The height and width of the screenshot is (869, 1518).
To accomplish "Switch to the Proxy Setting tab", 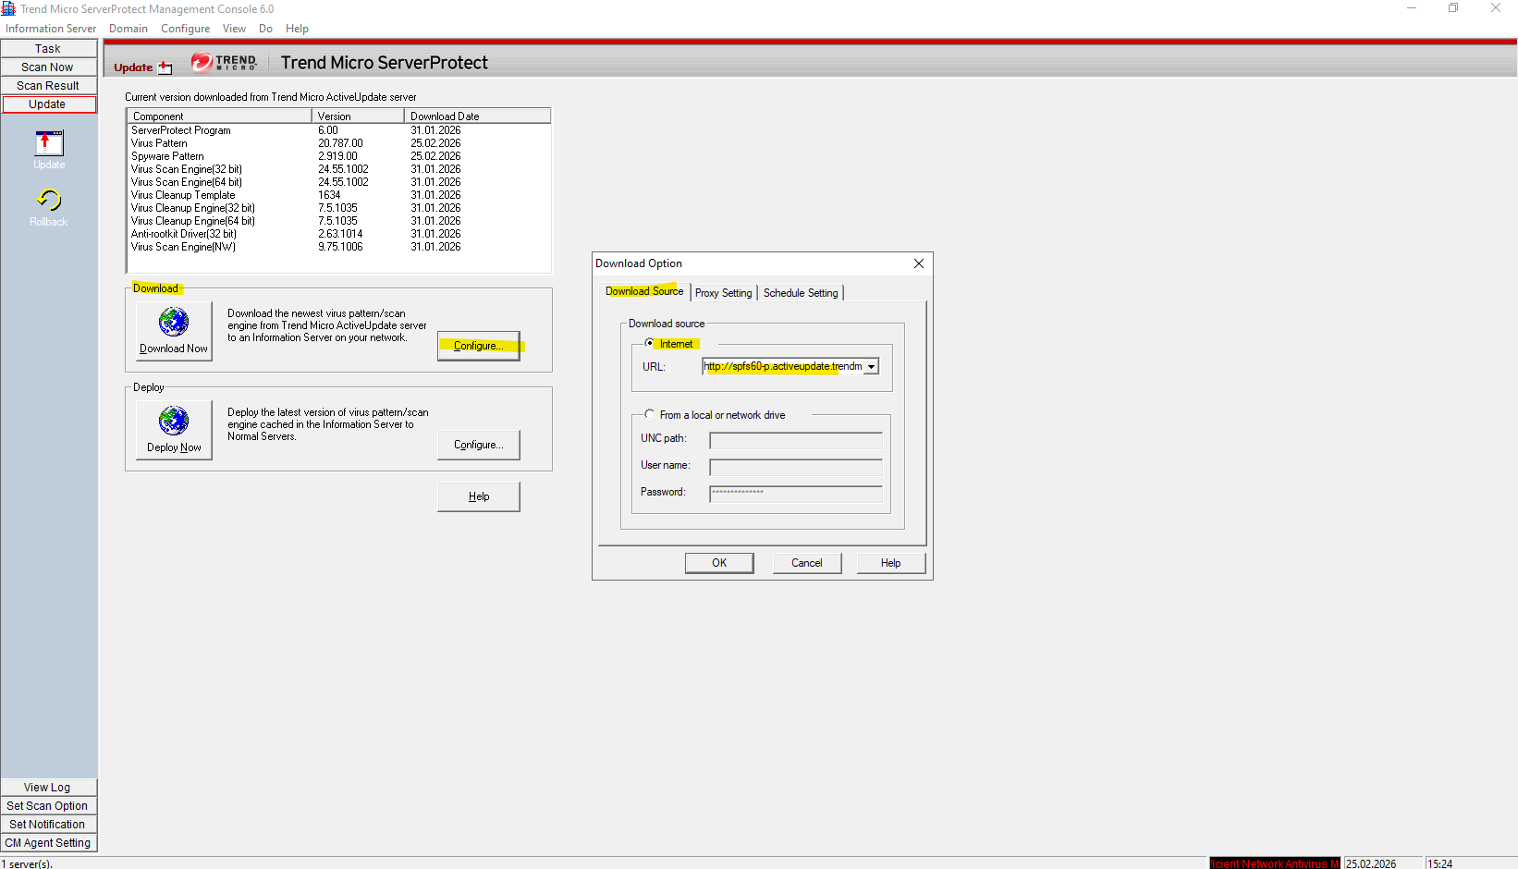I will (723, 293).
